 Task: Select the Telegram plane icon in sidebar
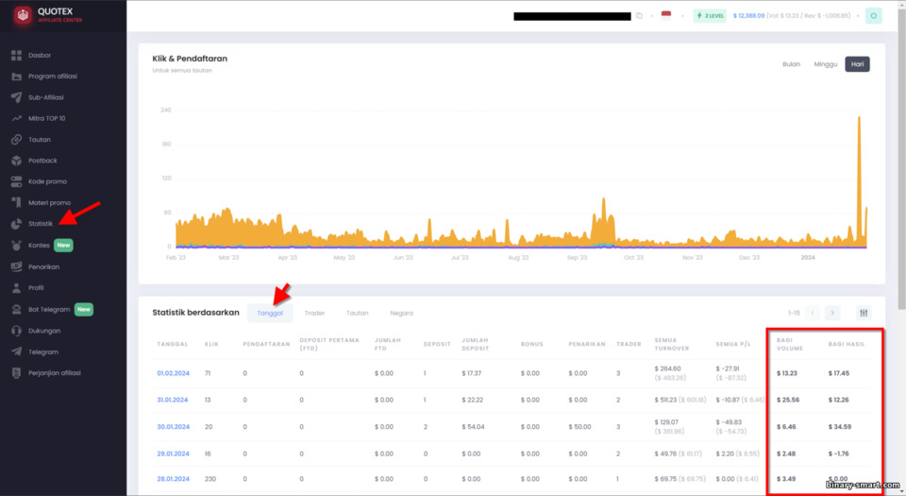tap(16, 351)
